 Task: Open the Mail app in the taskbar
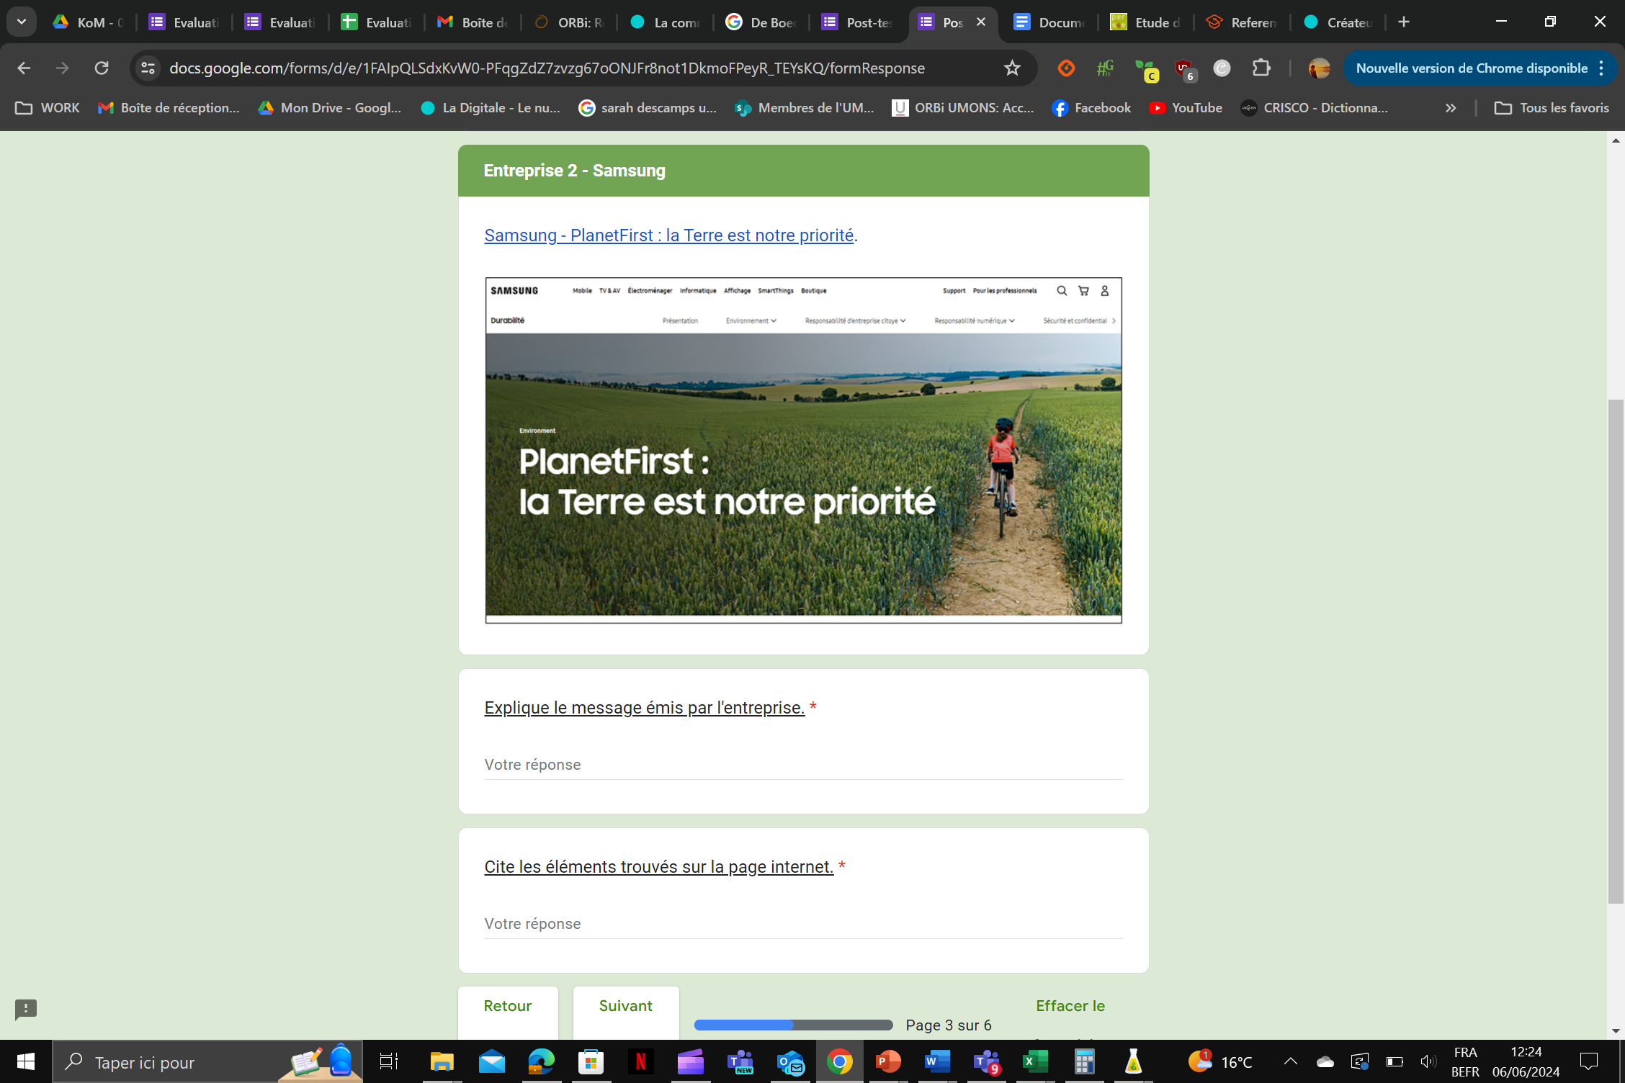point(492,1062)
